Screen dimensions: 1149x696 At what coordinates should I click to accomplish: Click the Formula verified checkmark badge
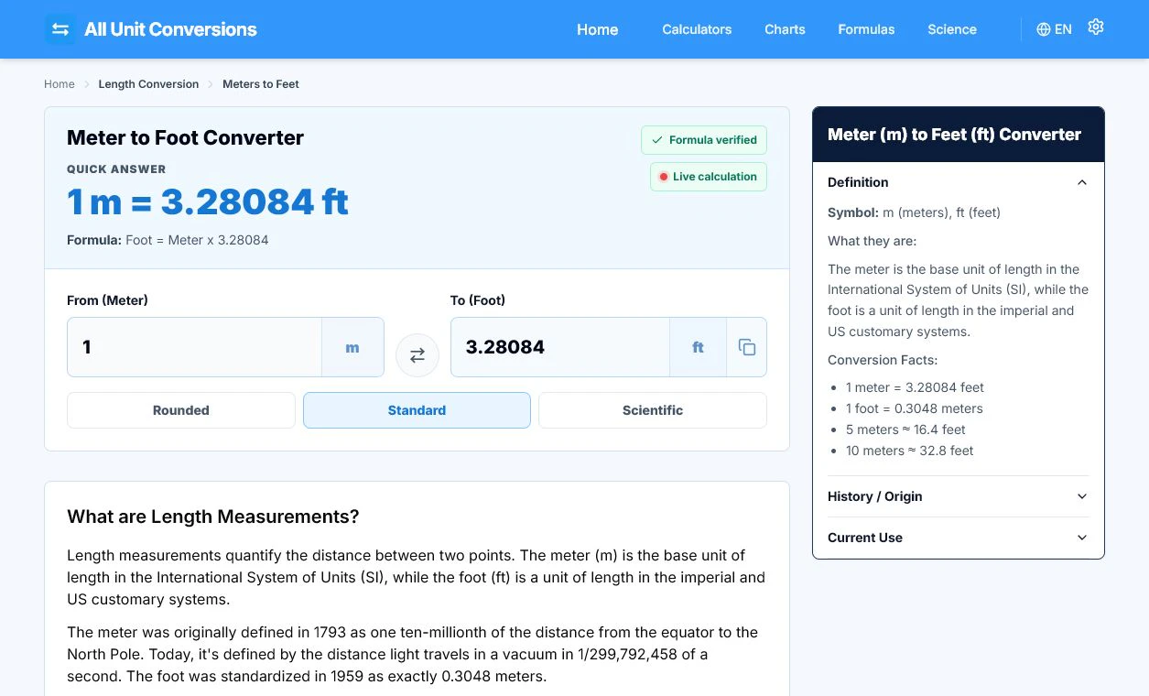pyautogui.click(x=704, y=140)
